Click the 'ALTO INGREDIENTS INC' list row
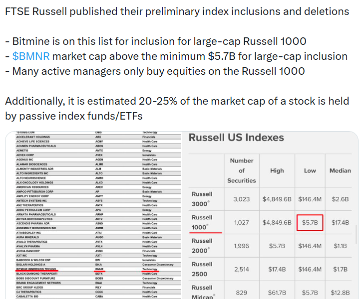The height and width of the screenshot is (299, 363). pos(98,173)
